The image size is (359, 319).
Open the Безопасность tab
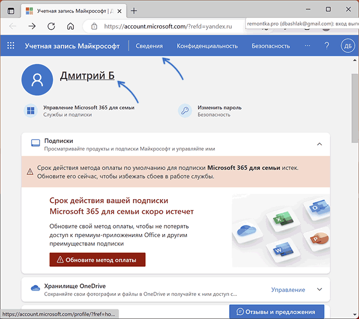click(x=271, y=46)
